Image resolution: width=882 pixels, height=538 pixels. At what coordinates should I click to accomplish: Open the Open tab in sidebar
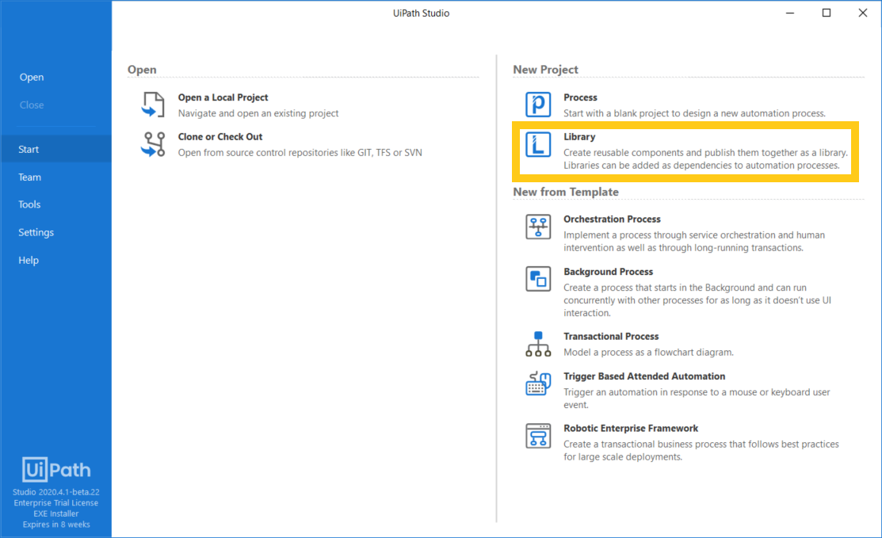32,77
